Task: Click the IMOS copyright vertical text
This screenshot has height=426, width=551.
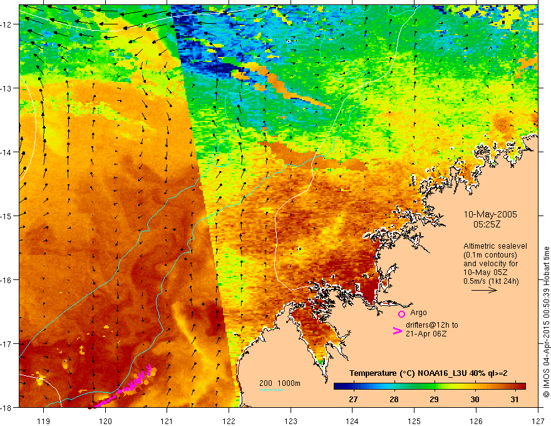Action: pyautogui.click(x=547, y=322)
